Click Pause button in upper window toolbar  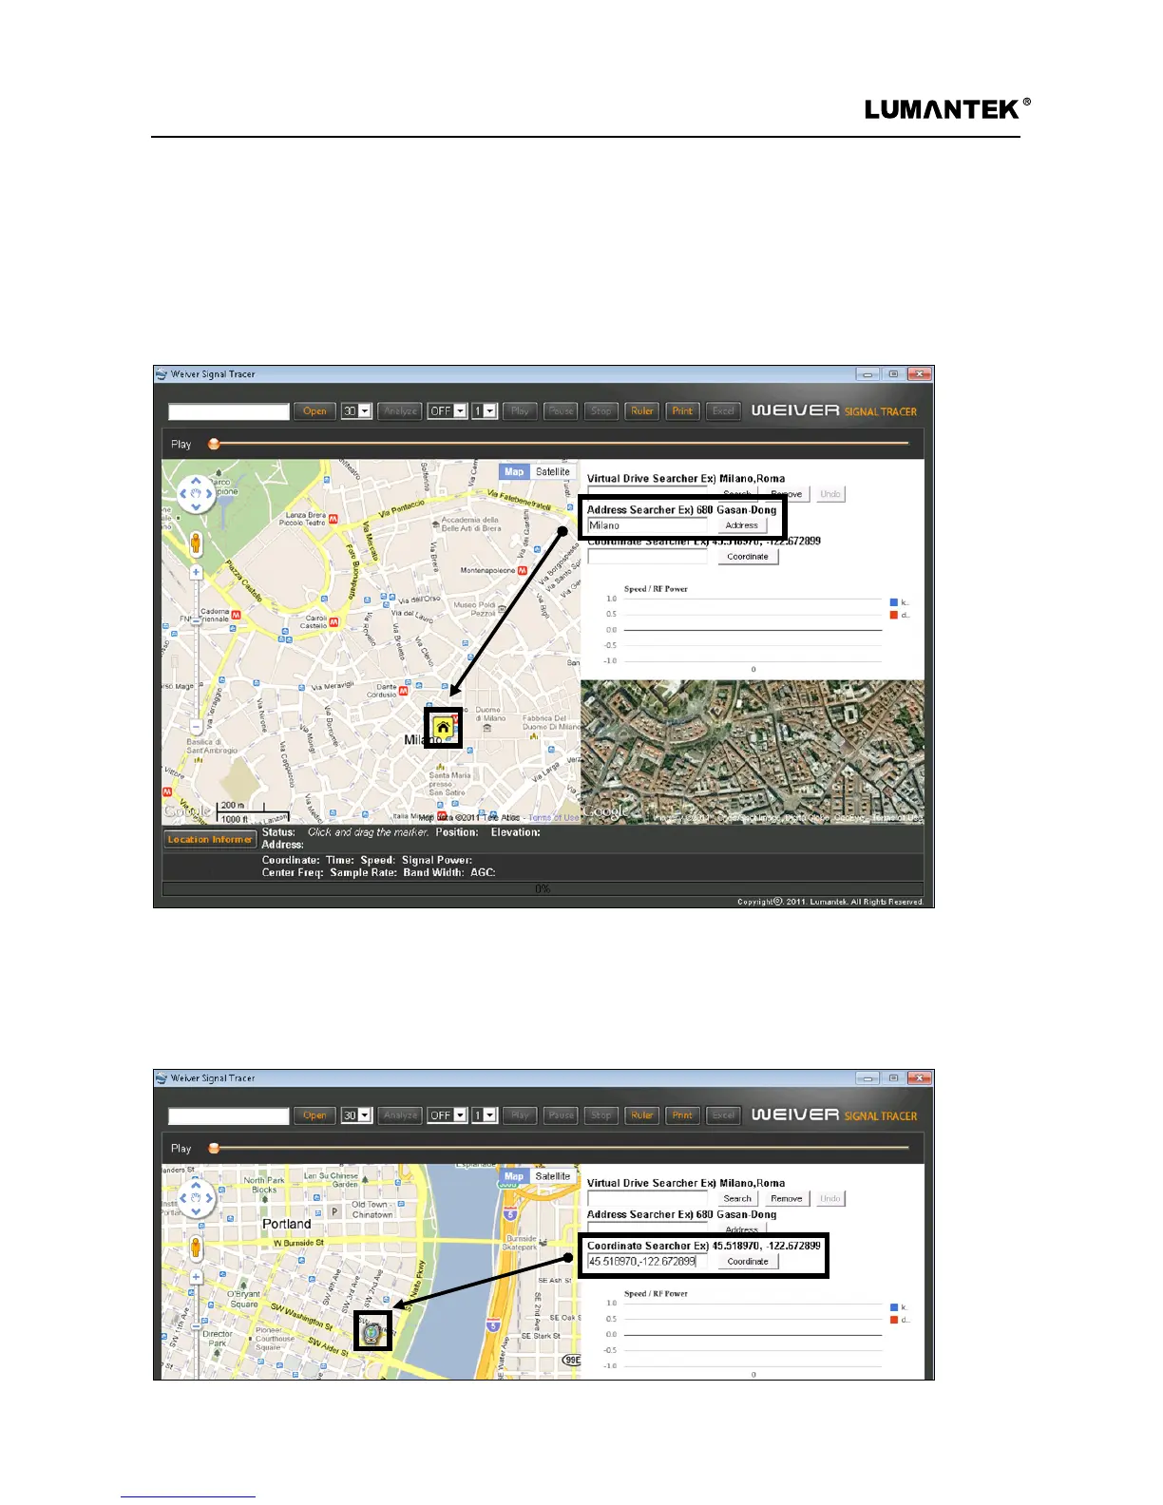click(x=561, y=411)
